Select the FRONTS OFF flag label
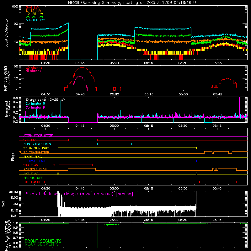251x251 pixels. 33,178
